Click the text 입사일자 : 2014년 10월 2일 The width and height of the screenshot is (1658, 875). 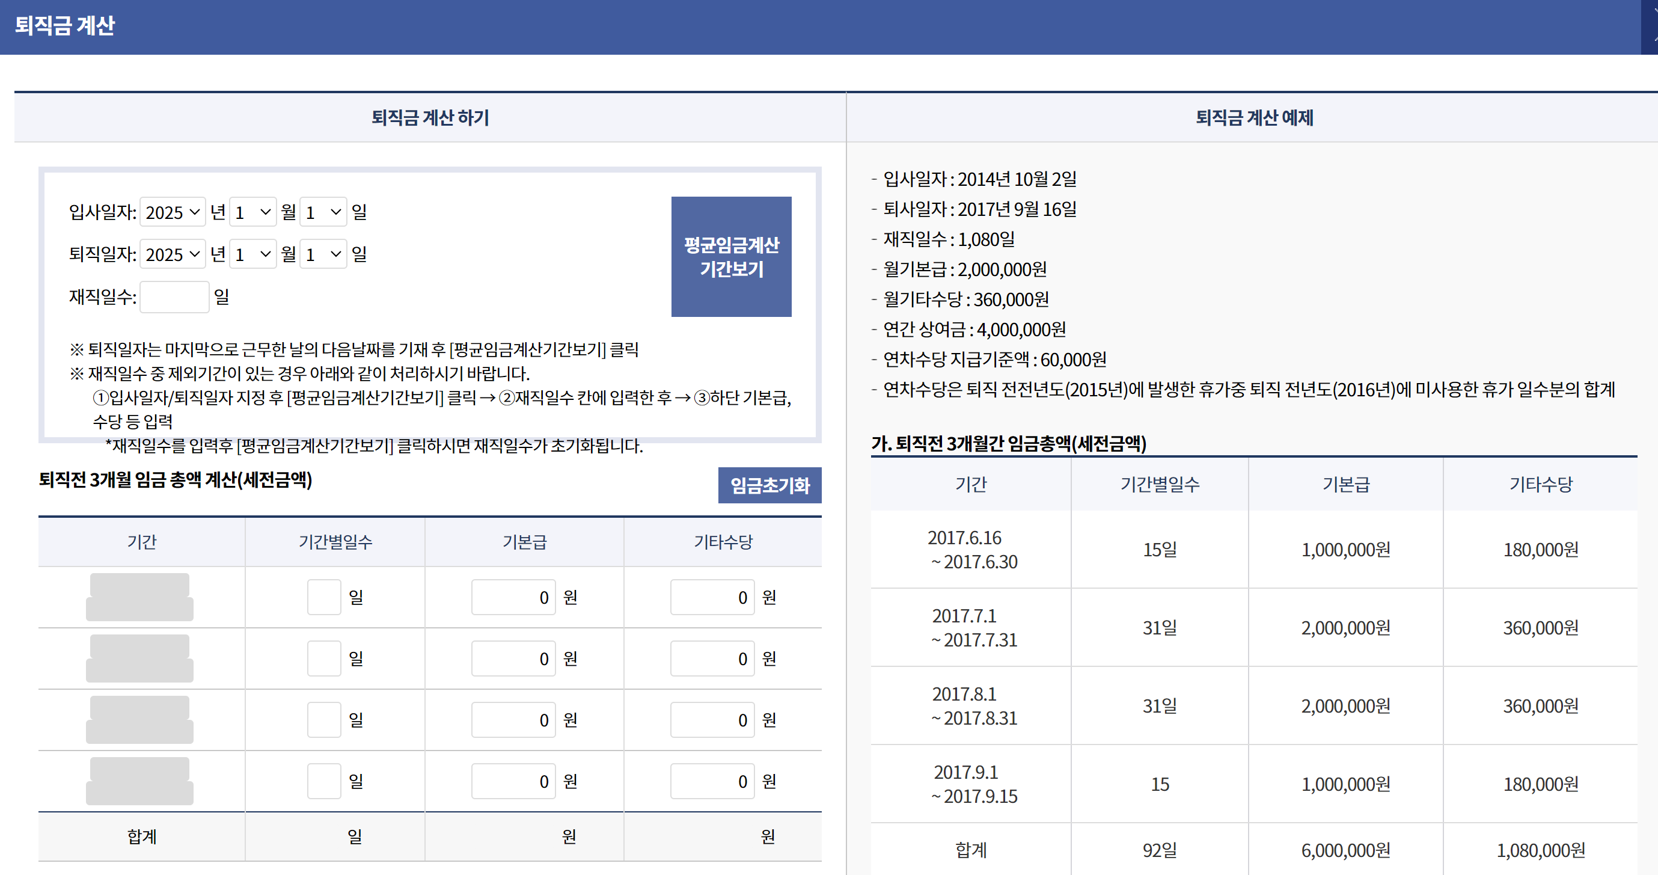[x=980, y=179]
